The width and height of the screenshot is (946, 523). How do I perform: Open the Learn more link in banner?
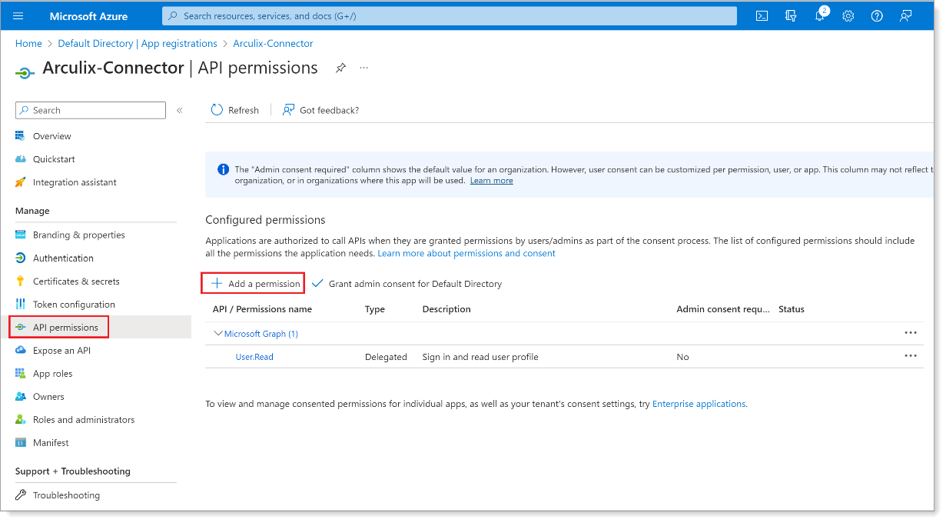[x=492, y=181]
